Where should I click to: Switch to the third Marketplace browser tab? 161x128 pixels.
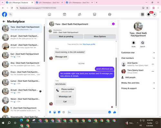[80, 3]
